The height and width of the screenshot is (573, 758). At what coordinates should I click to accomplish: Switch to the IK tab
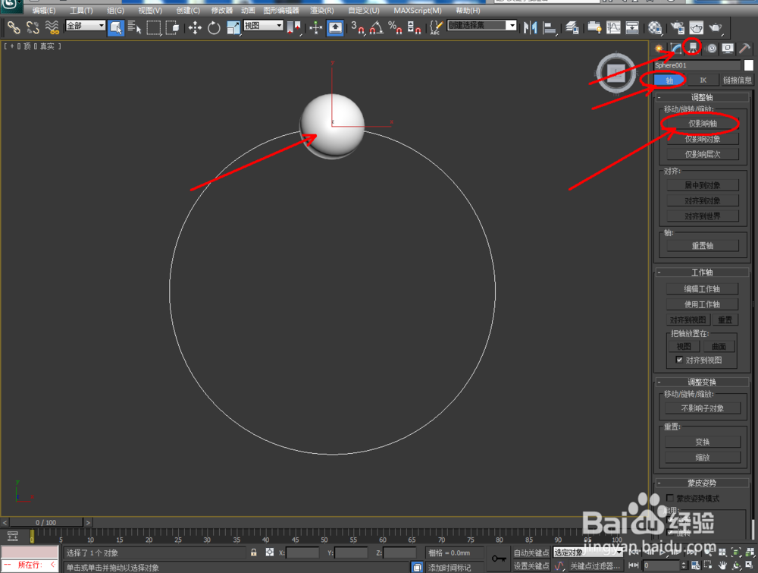pos(704,80)
